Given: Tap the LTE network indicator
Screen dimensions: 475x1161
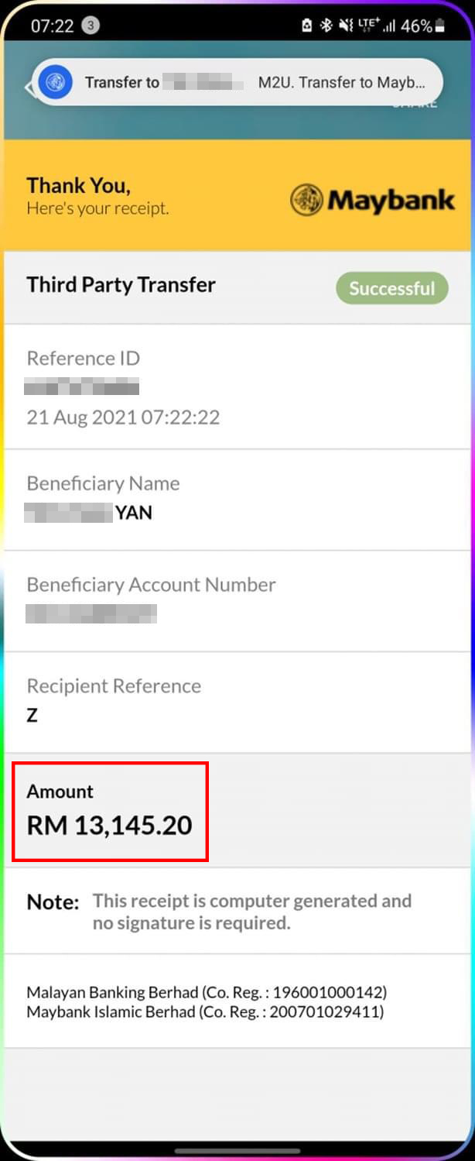Looking at the screenshot, I should click(368, 26).
